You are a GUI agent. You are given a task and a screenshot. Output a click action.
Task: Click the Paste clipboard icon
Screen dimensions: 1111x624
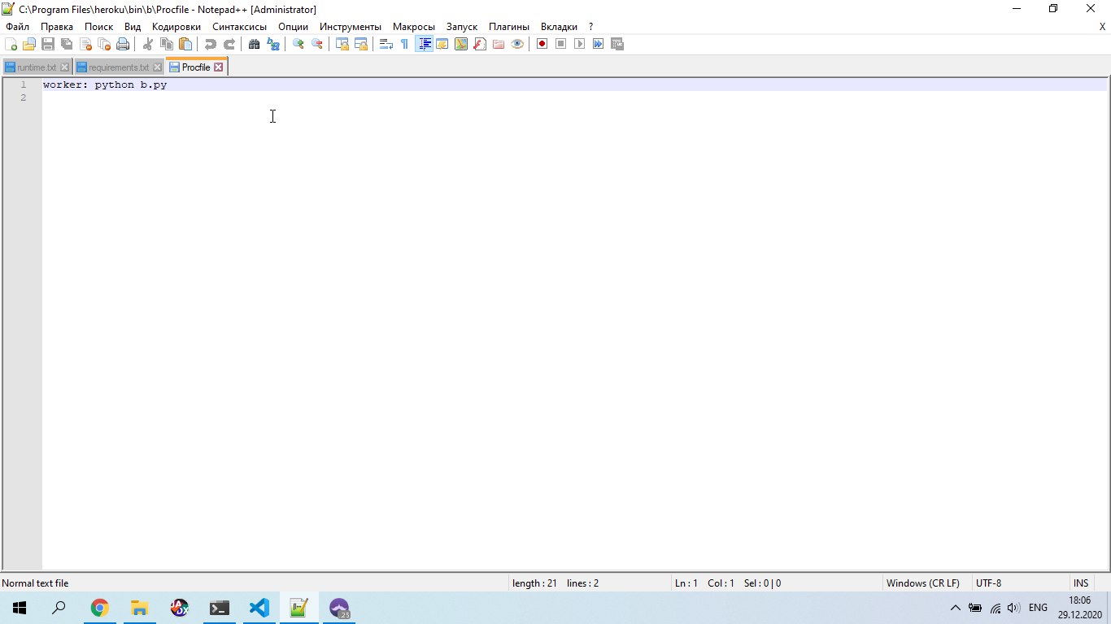[x=185, y=44]
